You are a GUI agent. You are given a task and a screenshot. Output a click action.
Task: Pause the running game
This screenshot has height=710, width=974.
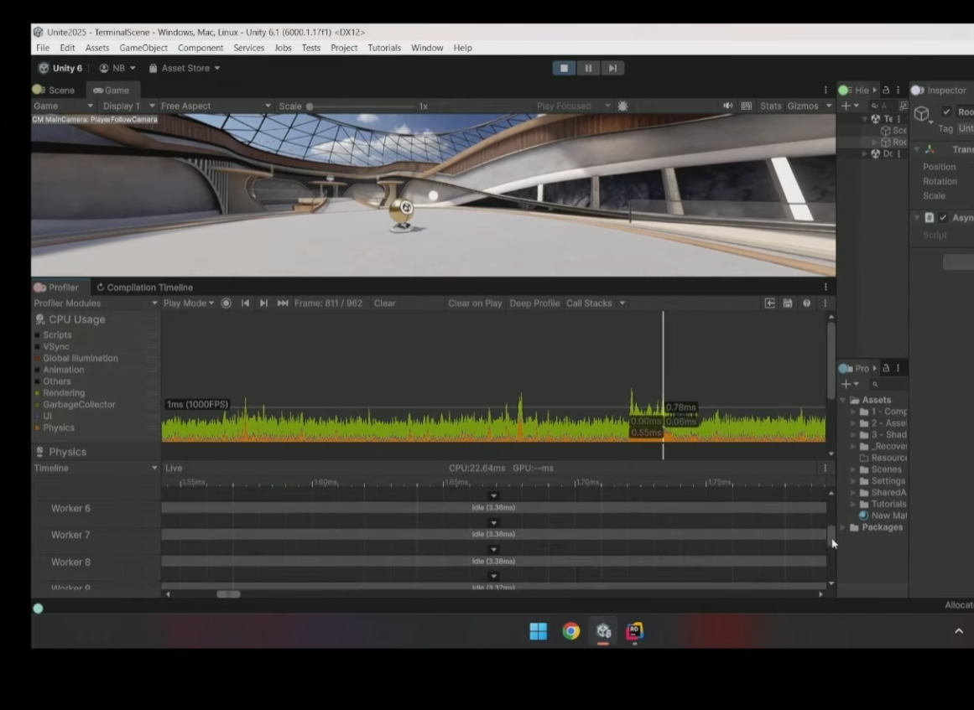click(x=588, y=68)
